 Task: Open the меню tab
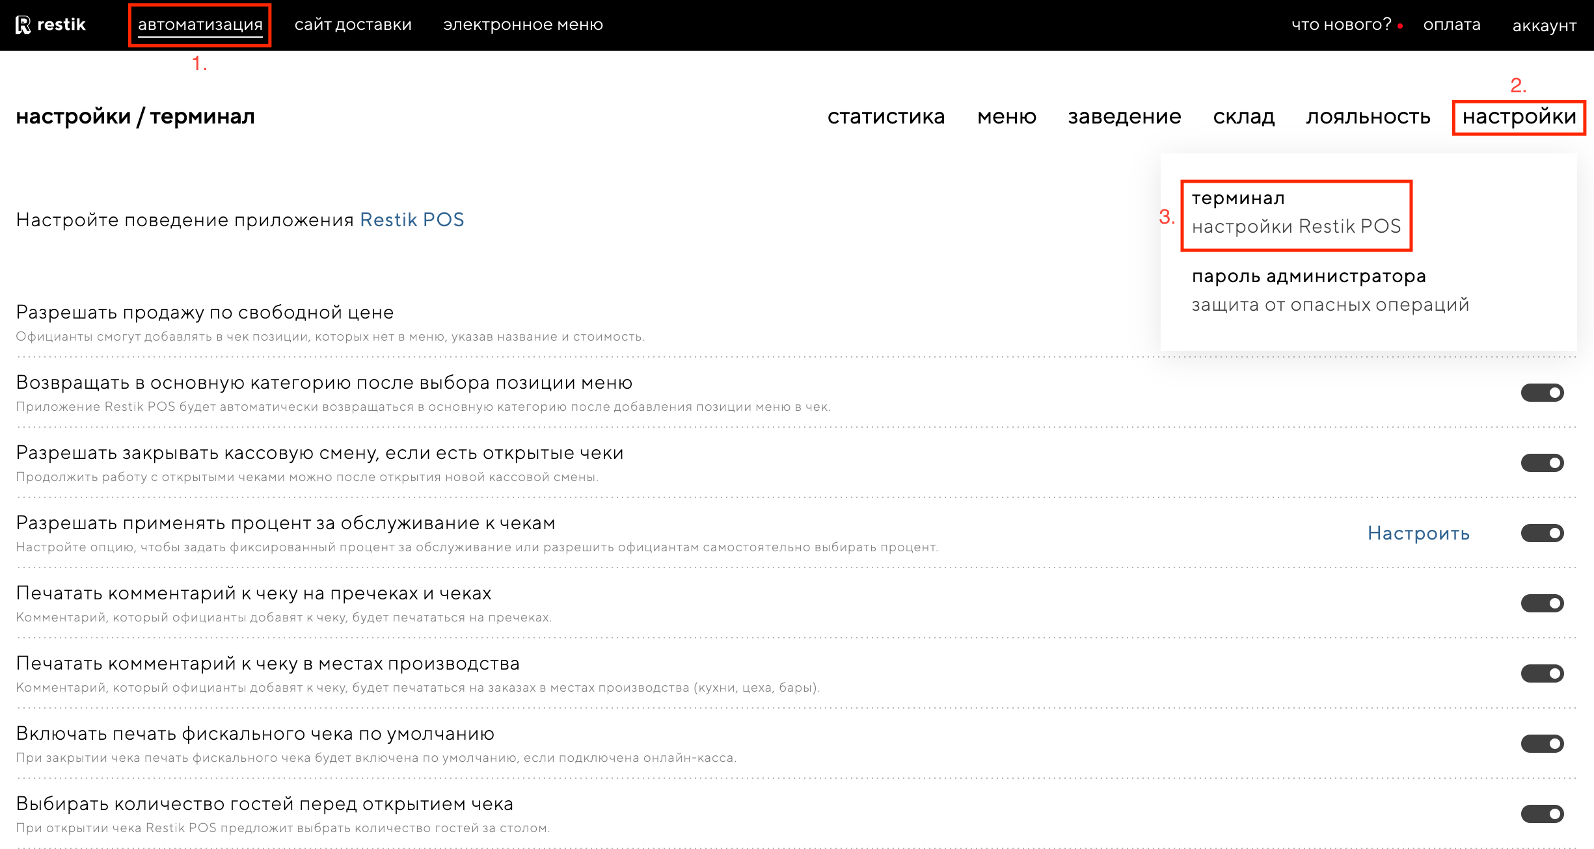(1006, 116)
